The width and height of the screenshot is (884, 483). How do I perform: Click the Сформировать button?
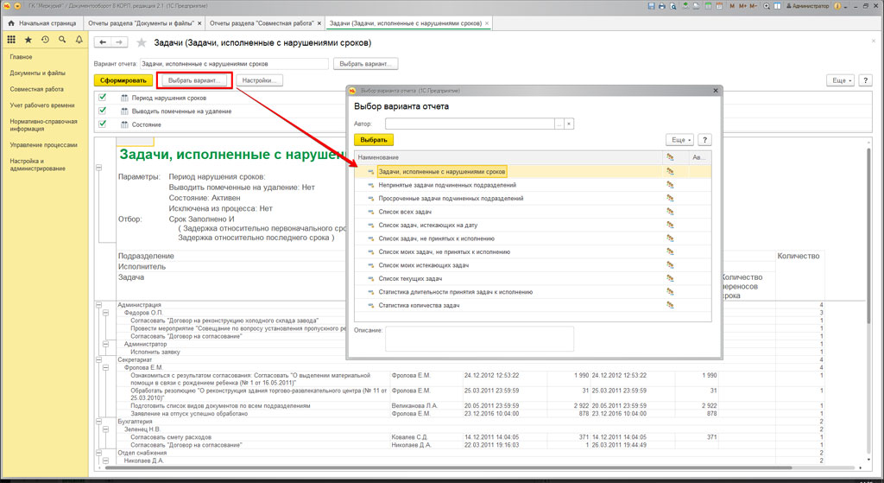(123, 80)
